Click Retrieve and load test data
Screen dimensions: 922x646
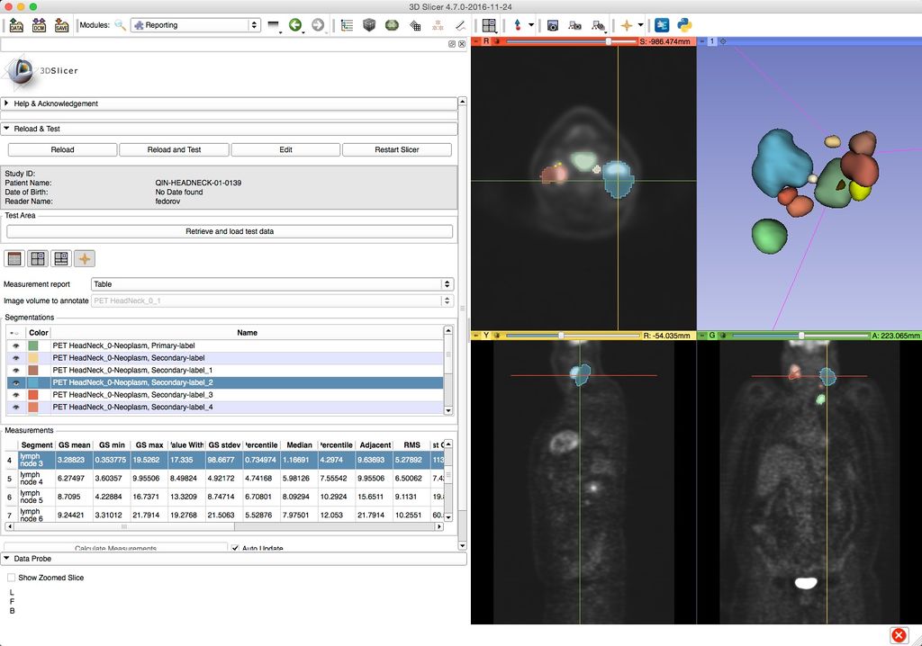point(230,231)
